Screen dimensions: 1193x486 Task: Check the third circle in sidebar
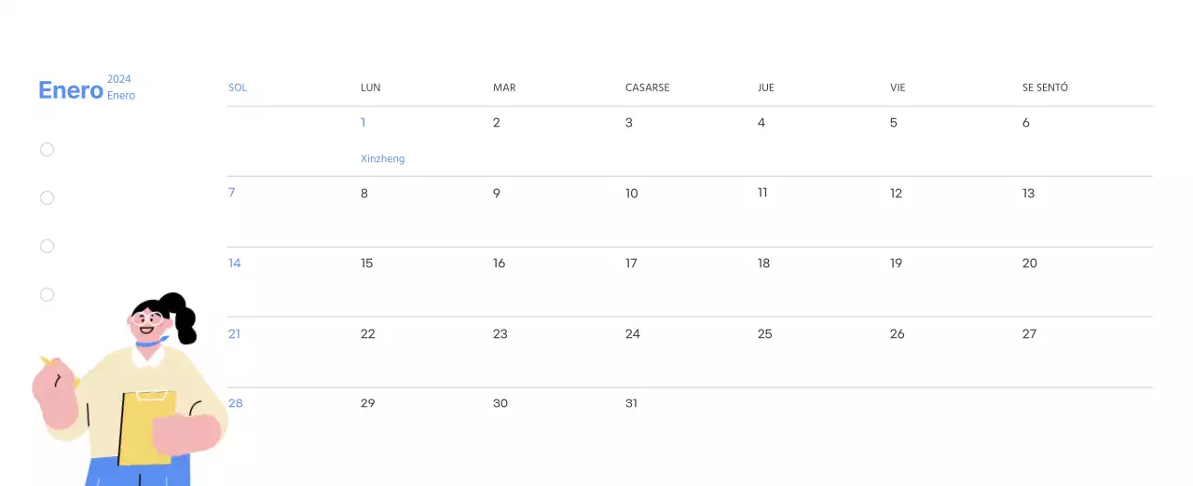48,246
